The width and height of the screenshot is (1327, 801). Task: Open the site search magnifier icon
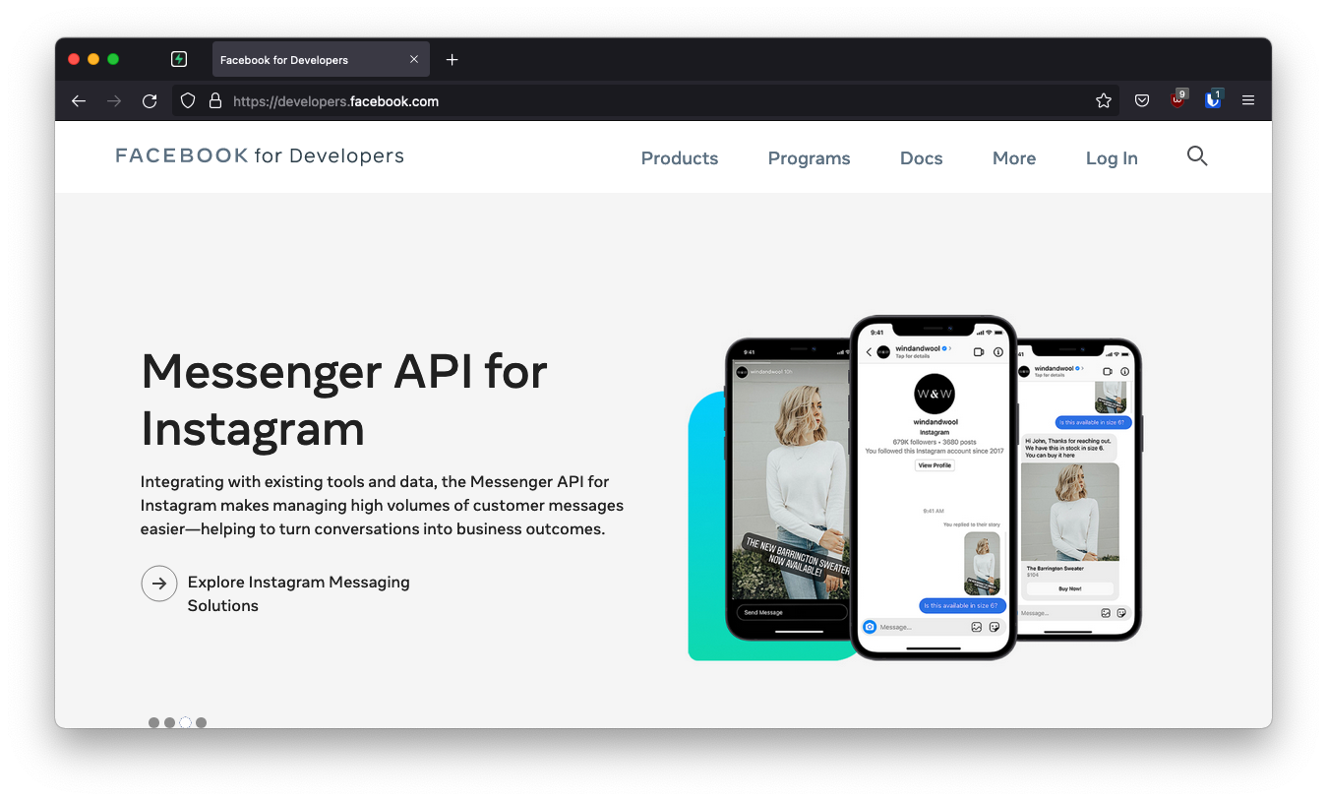tap(1197, 156)
